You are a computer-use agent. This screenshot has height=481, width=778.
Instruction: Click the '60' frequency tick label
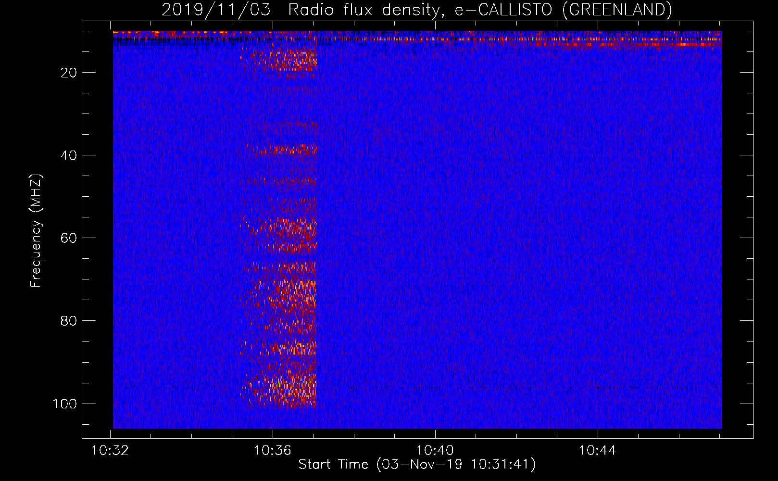click(69, 238)
